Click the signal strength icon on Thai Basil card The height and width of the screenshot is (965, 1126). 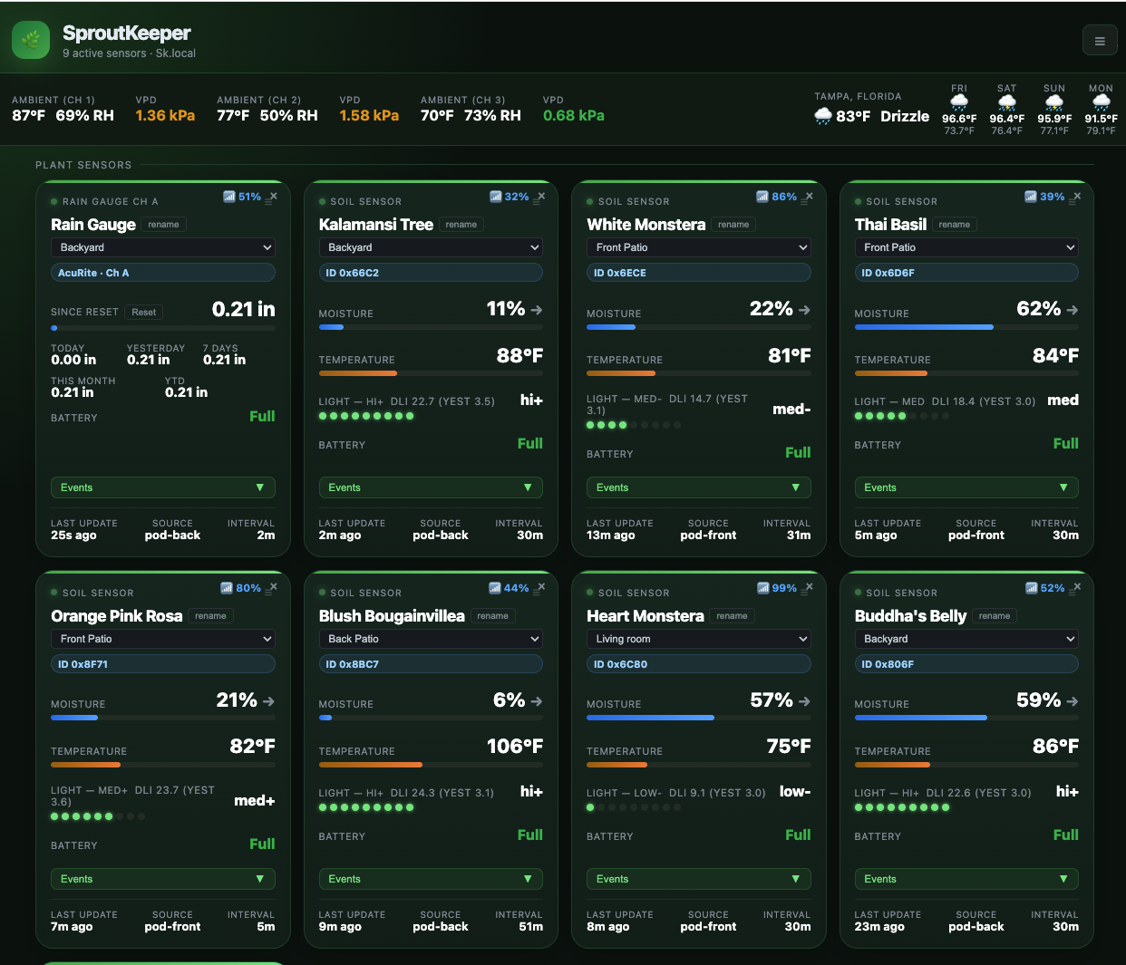(x=1031, y=197)
